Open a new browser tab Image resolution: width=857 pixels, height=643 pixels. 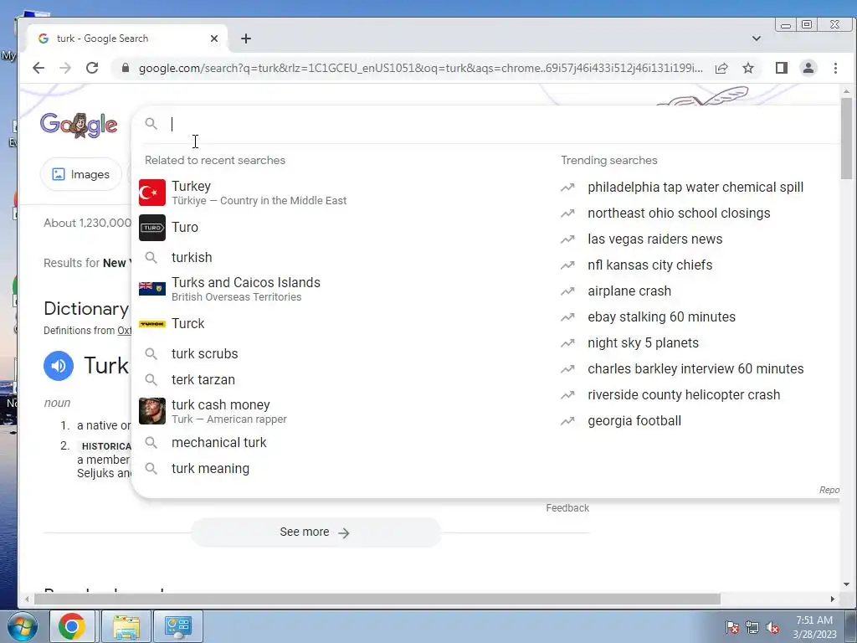coord(246,39)
